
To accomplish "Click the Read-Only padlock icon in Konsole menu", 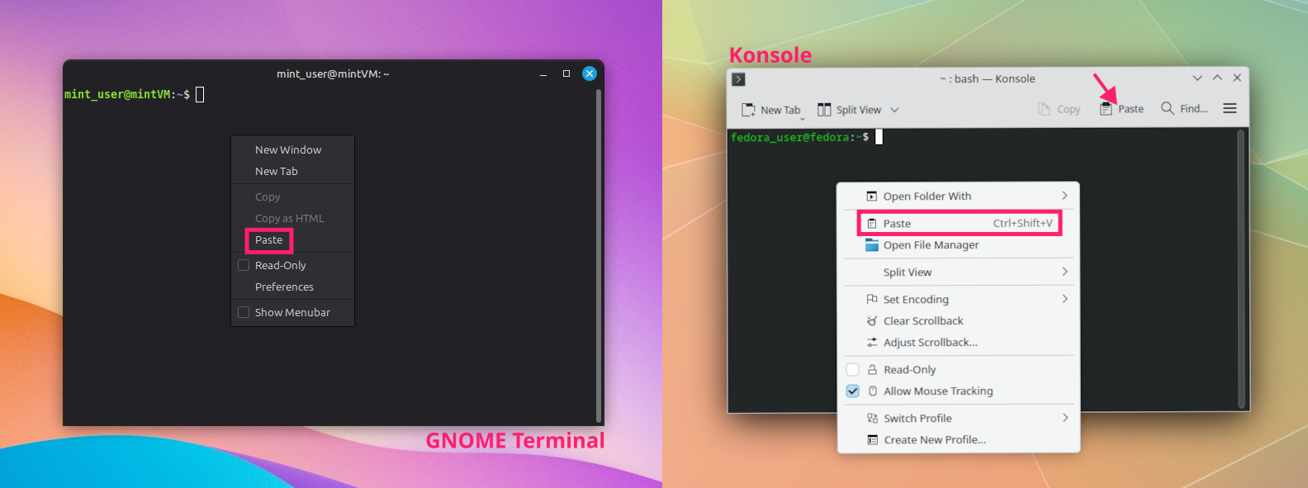I will click(872, 370).
